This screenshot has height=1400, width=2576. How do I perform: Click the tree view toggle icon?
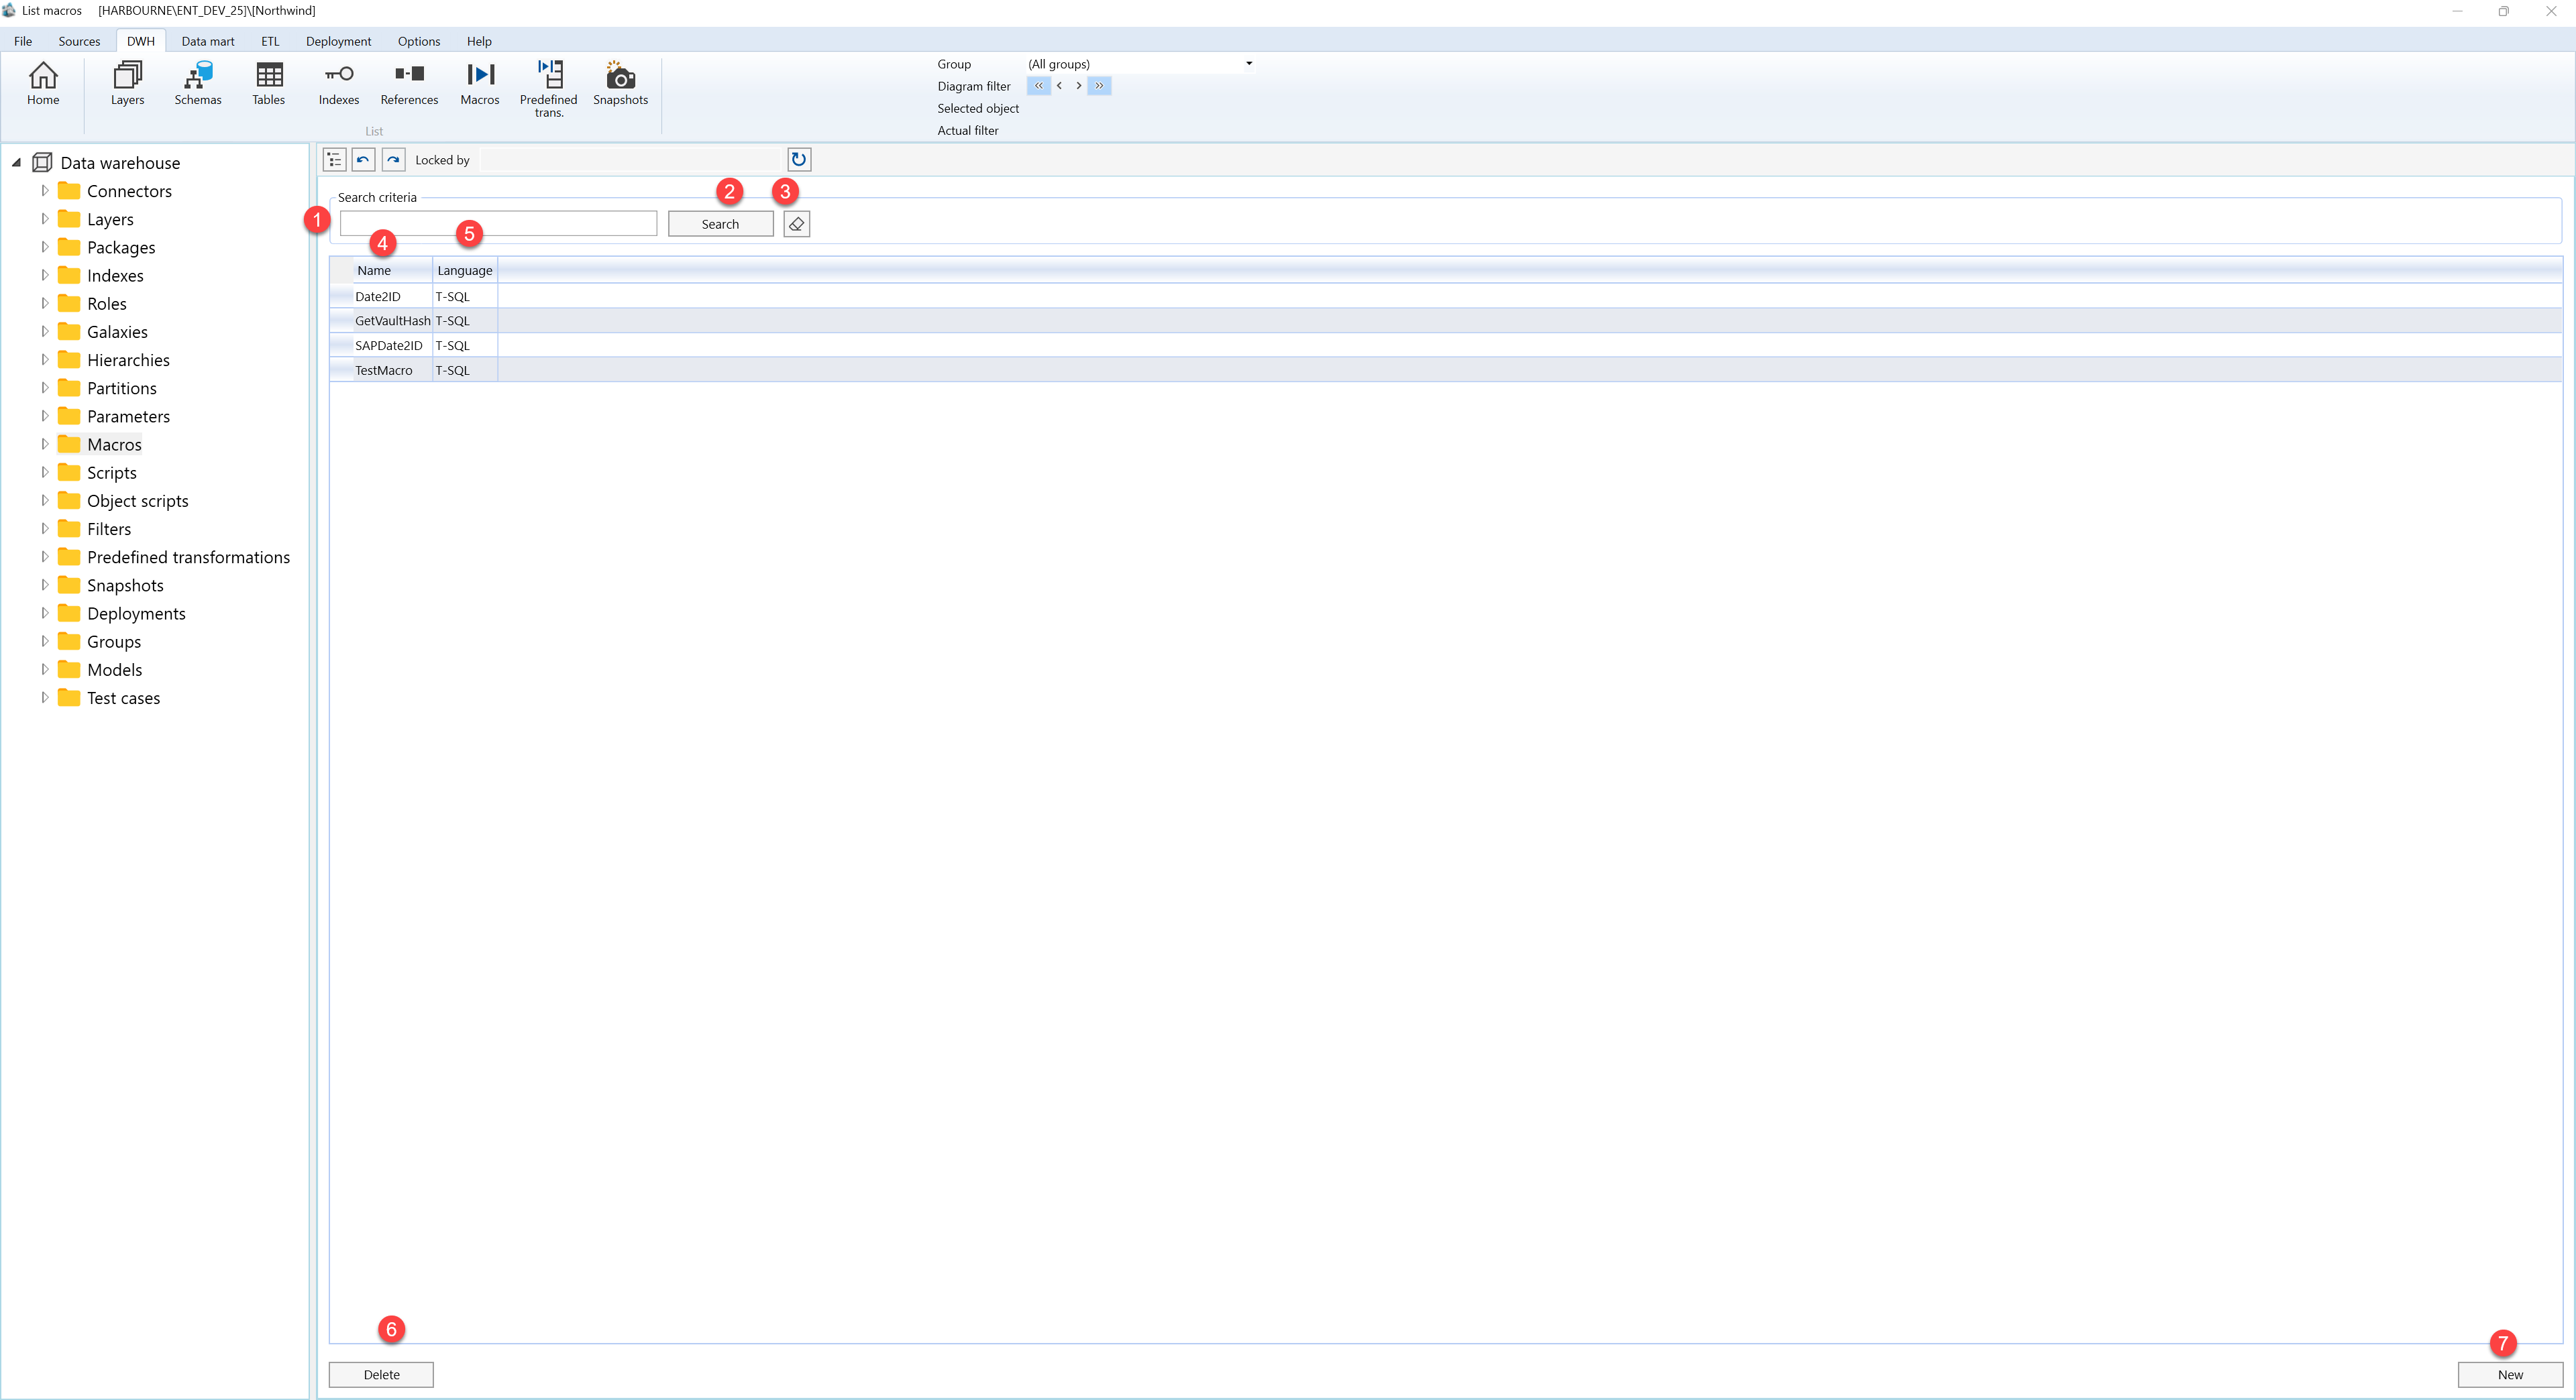pos(334,160)
